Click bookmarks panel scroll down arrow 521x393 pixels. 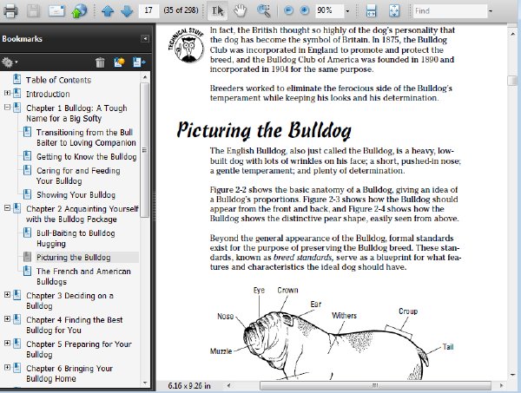145,383
